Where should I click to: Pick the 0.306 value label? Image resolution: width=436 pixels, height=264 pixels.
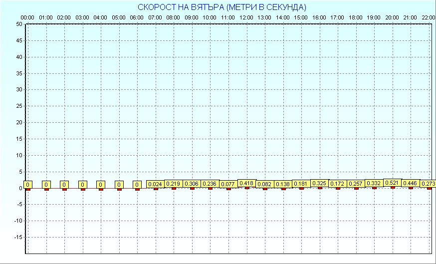coord(192,184)
